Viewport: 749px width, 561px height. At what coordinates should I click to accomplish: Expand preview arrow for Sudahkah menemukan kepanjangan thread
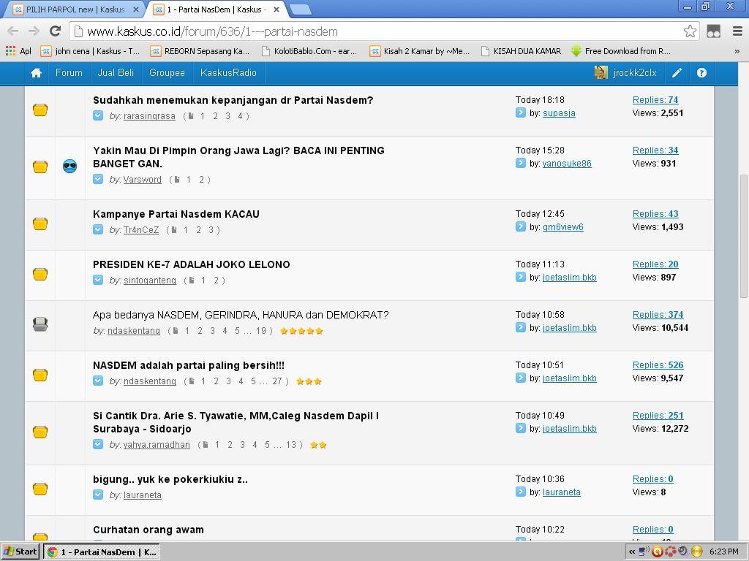click(x=98, y=115)
